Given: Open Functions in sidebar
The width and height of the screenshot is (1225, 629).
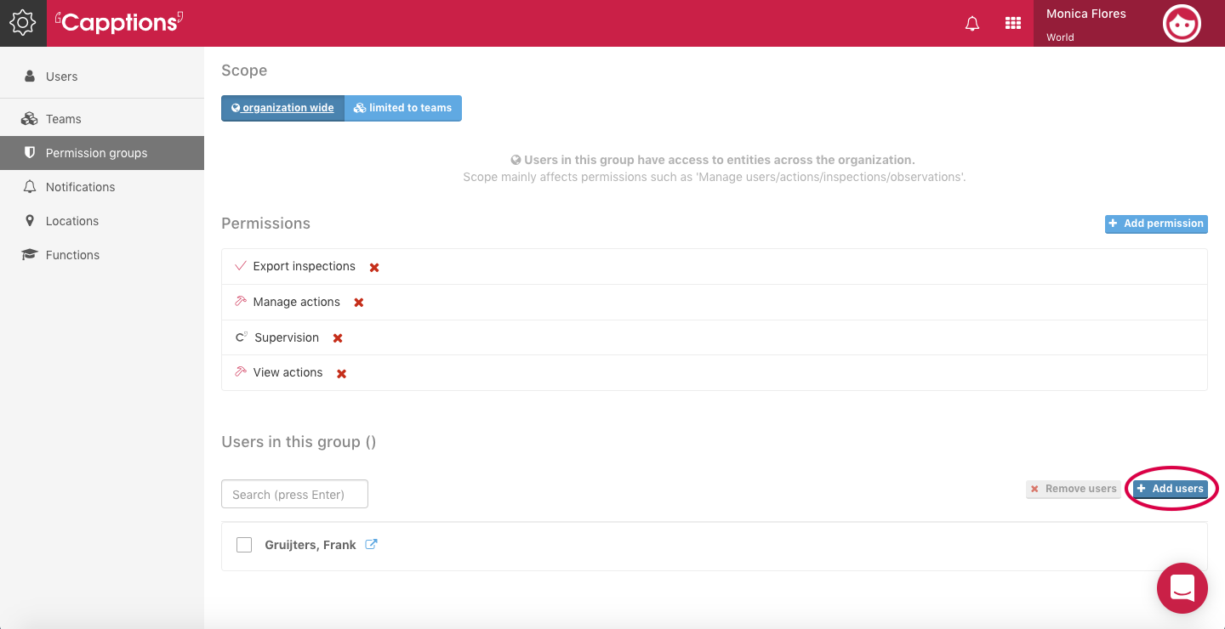Looking at the screenshot, I should (102, 255).
